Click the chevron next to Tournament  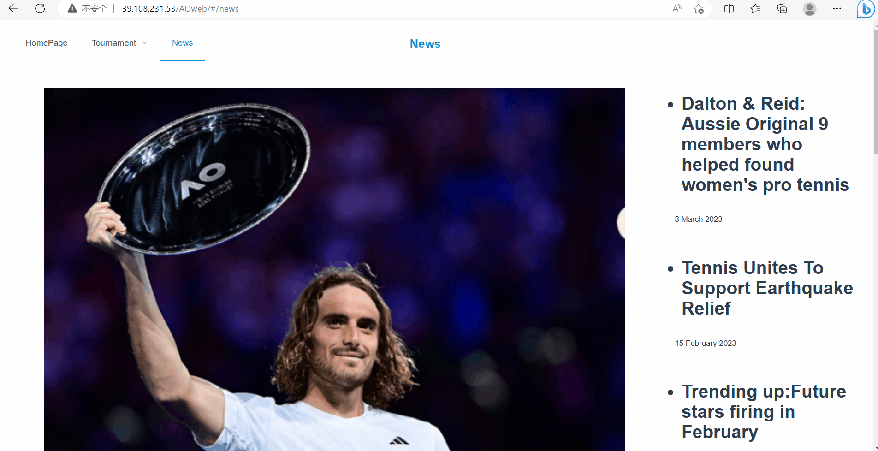click(x=144, y=42)
